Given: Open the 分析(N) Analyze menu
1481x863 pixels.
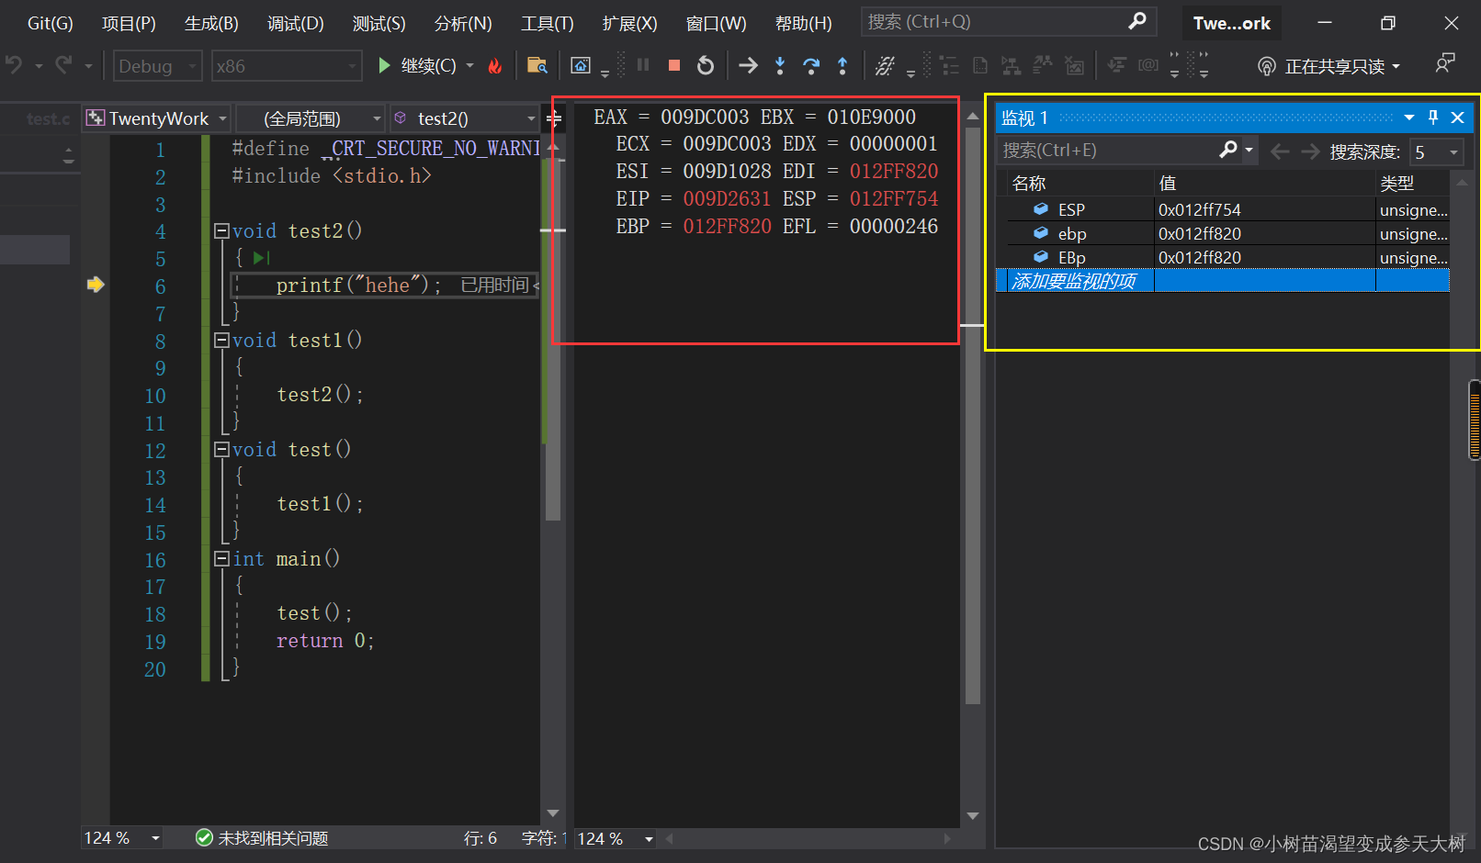Looking at the screenshot, I should click(x=463, y=23).
